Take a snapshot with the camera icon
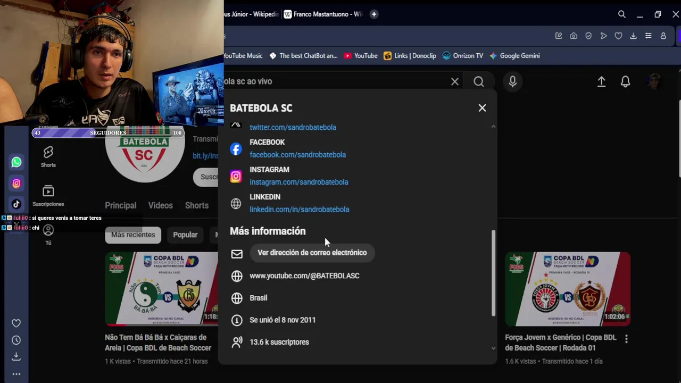Viewport: 681px width, 383px height. click(574, 36)
